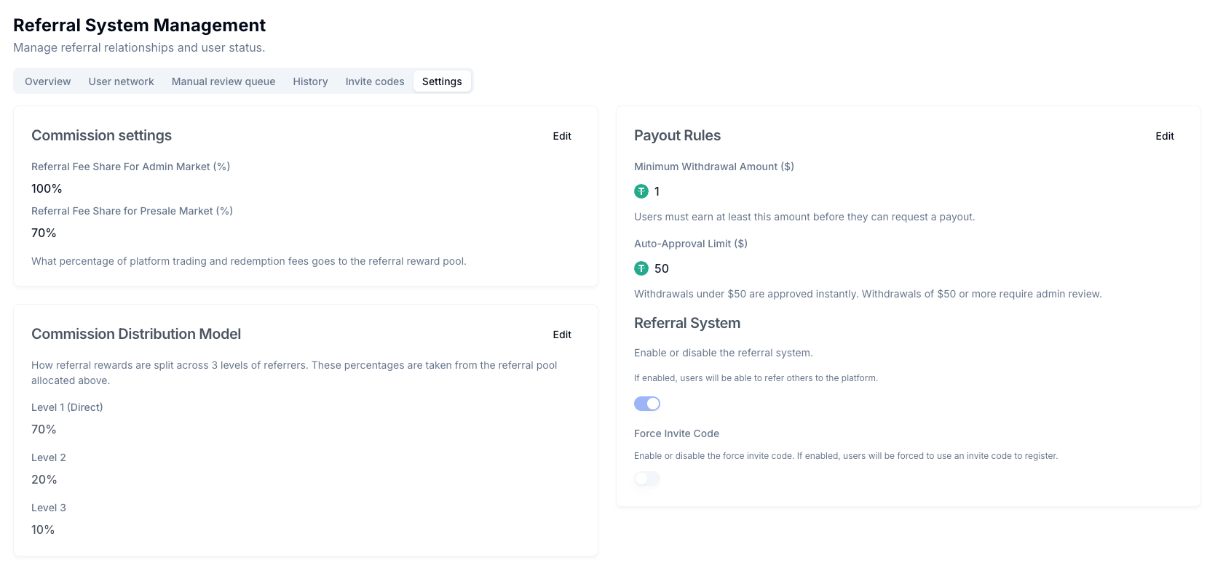Image resolution: width=1207 pixels, height=568 pixels.
Task: Click the Referral Fee Share for Presale Market label
Action: (x=132, y=211)
